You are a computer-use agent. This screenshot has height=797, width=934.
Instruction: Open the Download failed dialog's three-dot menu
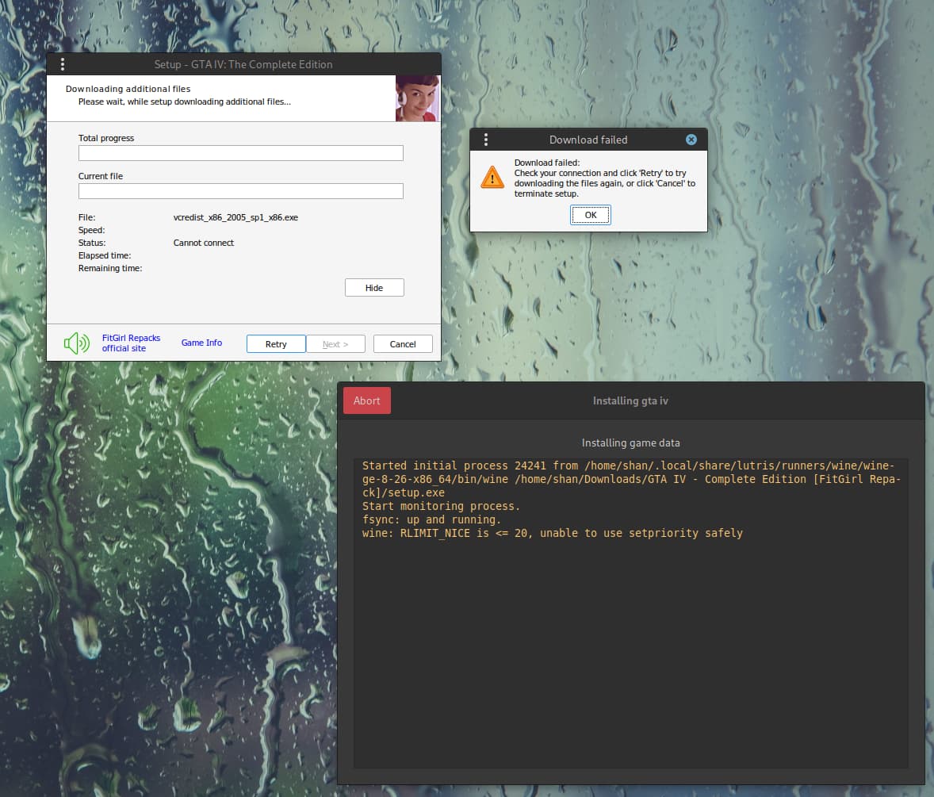[486, 140]
